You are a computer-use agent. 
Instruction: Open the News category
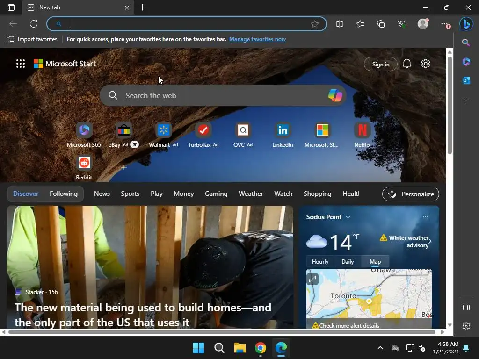coord(102,194)
